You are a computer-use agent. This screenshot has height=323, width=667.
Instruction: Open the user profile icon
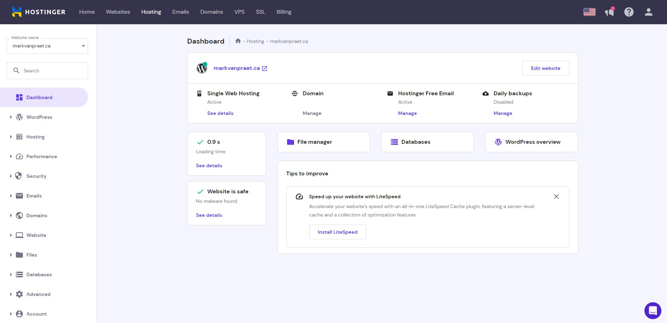[648, 12]
